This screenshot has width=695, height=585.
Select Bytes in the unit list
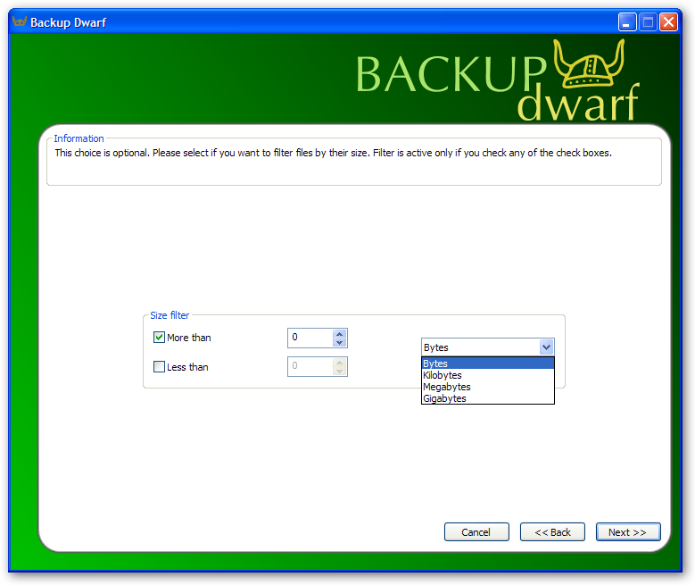pyautogui.click(x=487, y=364)
